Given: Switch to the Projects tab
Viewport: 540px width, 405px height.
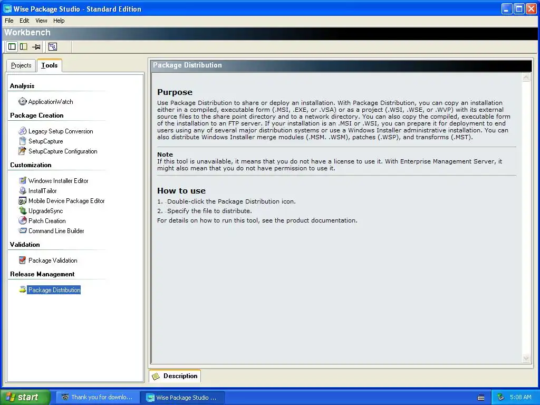Looking at the screenshot, I should (21, 65).
